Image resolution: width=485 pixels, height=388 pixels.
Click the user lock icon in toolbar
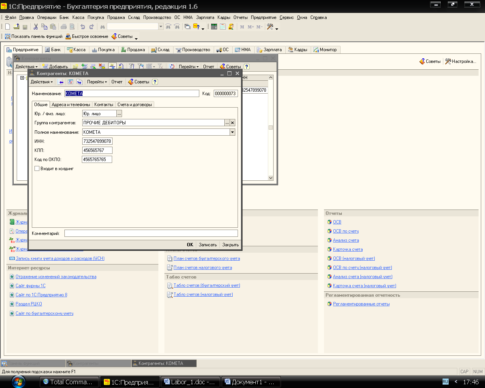click(x=231, y=27)
